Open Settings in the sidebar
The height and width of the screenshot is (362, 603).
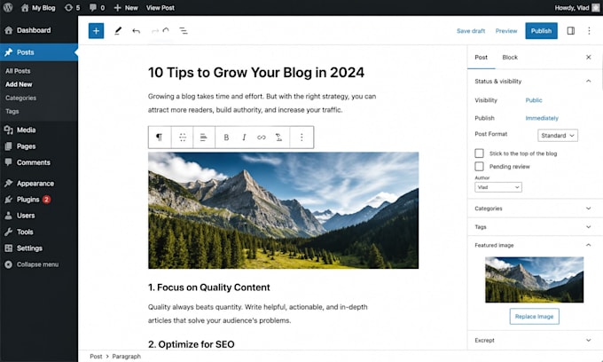click(x=39, y=248)
